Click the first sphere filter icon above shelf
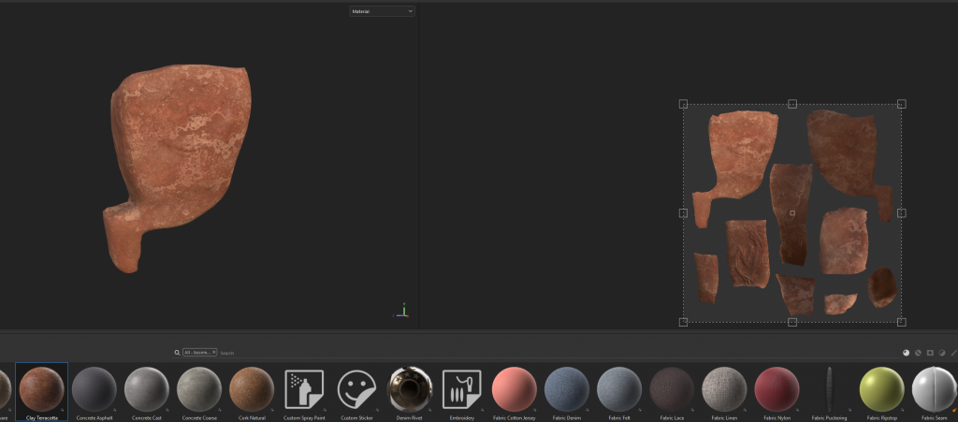 pos(906,353)
